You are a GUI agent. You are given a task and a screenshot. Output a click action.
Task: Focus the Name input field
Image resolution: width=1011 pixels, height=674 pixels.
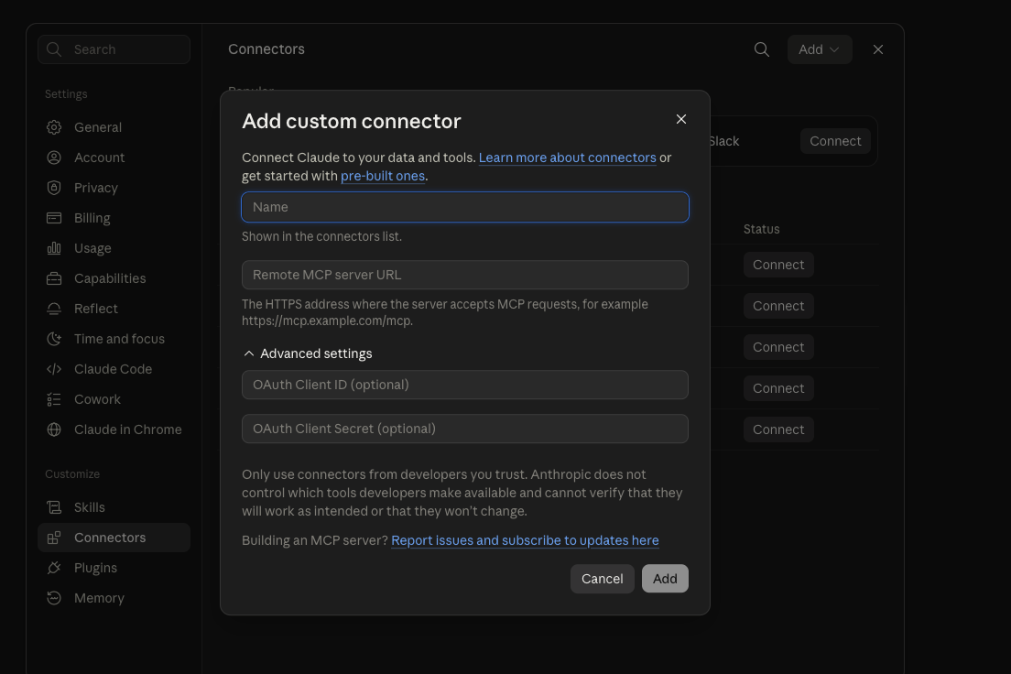[465, 207]
